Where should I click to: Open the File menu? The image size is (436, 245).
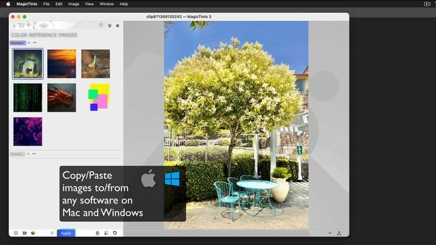[46, 4]
